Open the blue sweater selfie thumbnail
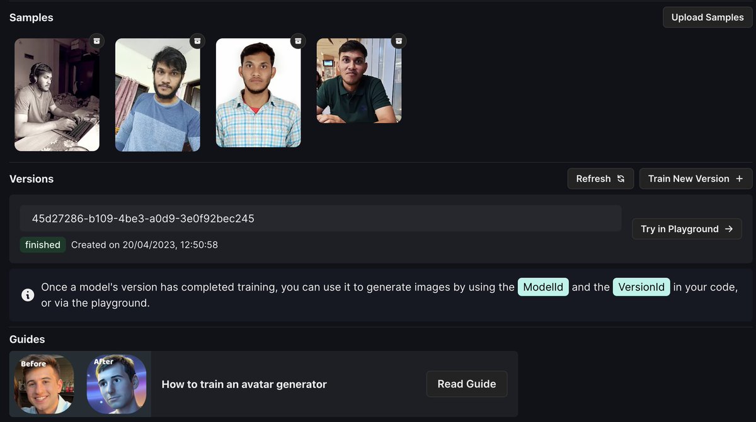 [x=157, y=94]
